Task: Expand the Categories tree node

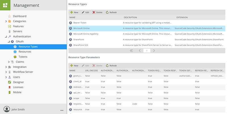Action: click(6, 21)
